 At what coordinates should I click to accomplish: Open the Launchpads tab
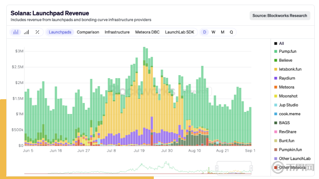click(x=60, y=32)
